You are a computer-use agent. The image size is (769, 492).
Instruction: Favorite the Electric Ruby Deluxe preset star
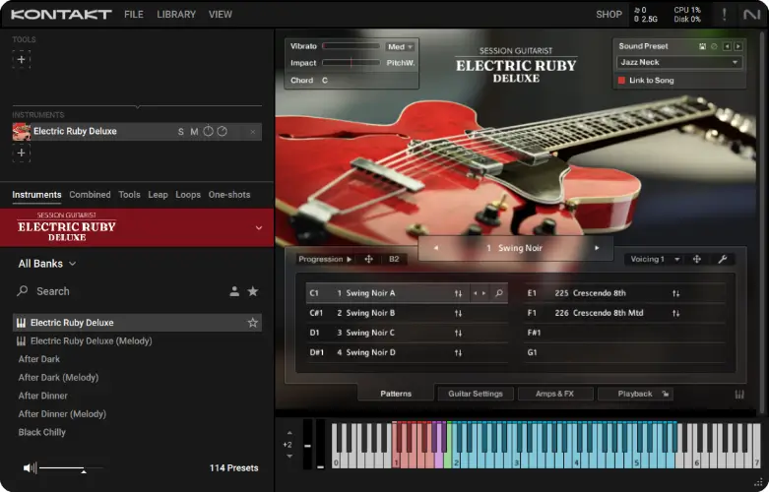253,323
